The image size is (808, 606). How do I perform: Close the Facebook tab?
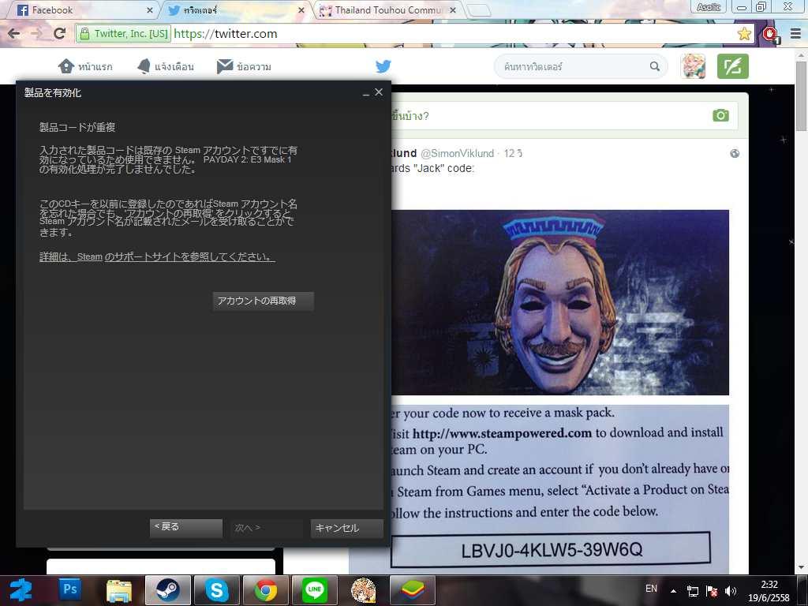click(x=149, y=10)
